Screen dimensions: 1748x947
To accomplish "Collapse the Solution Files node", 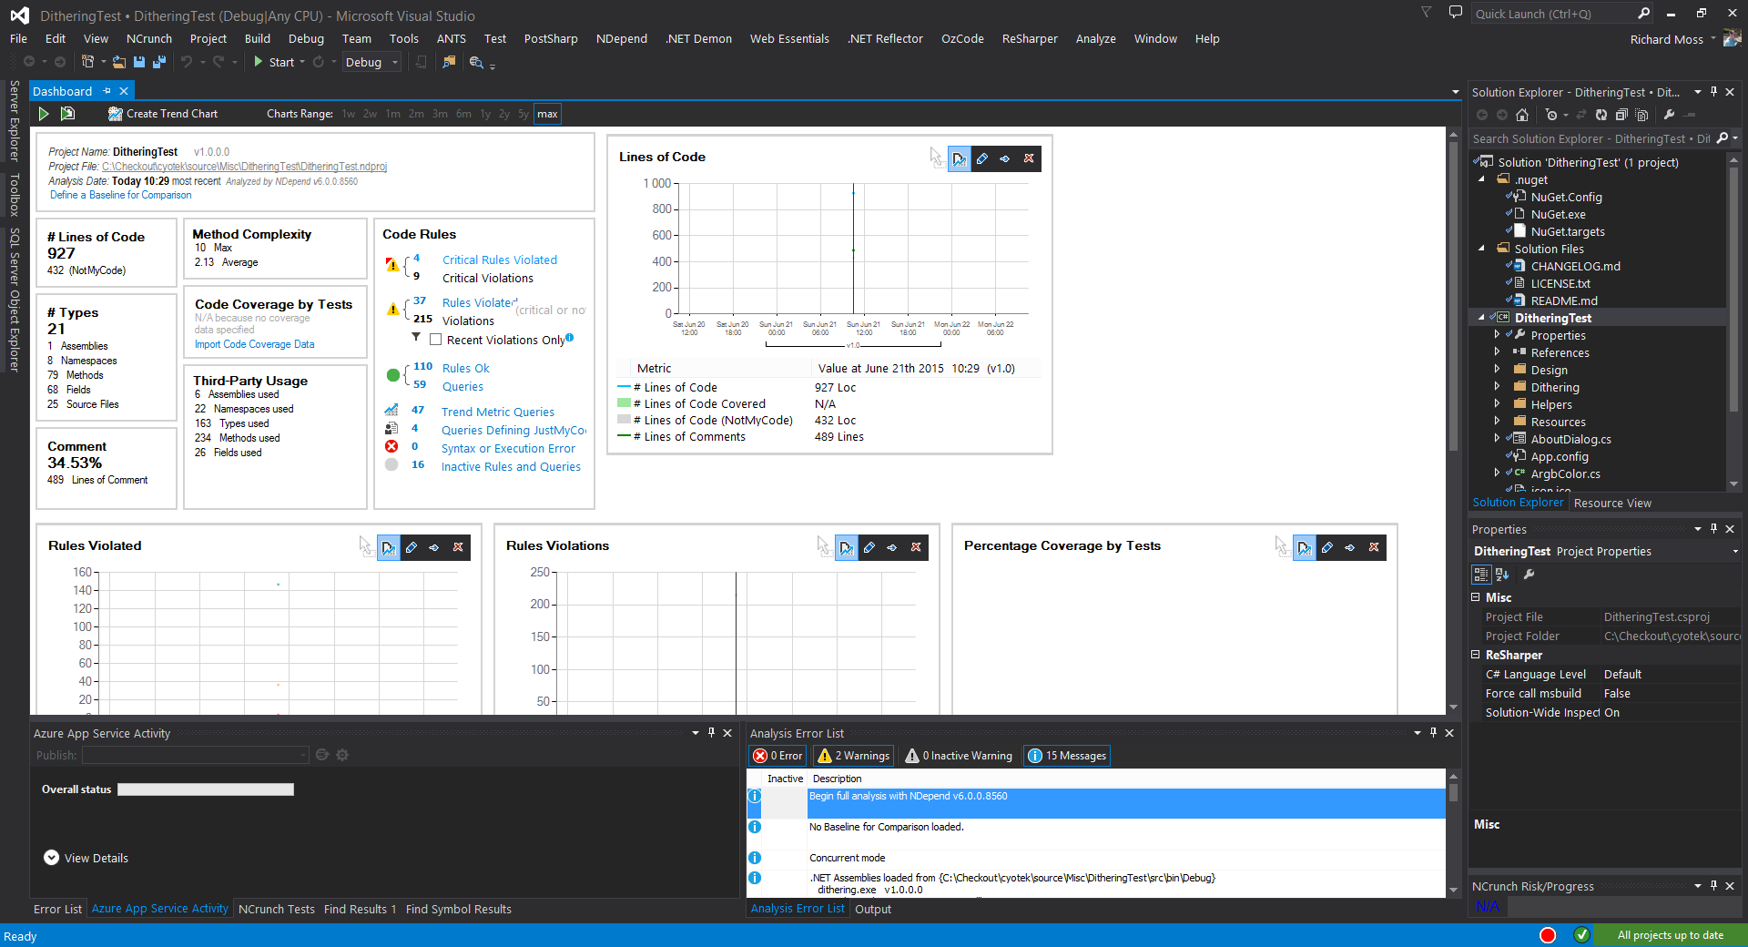I will pyautogui.click(x=1482, y=248).
